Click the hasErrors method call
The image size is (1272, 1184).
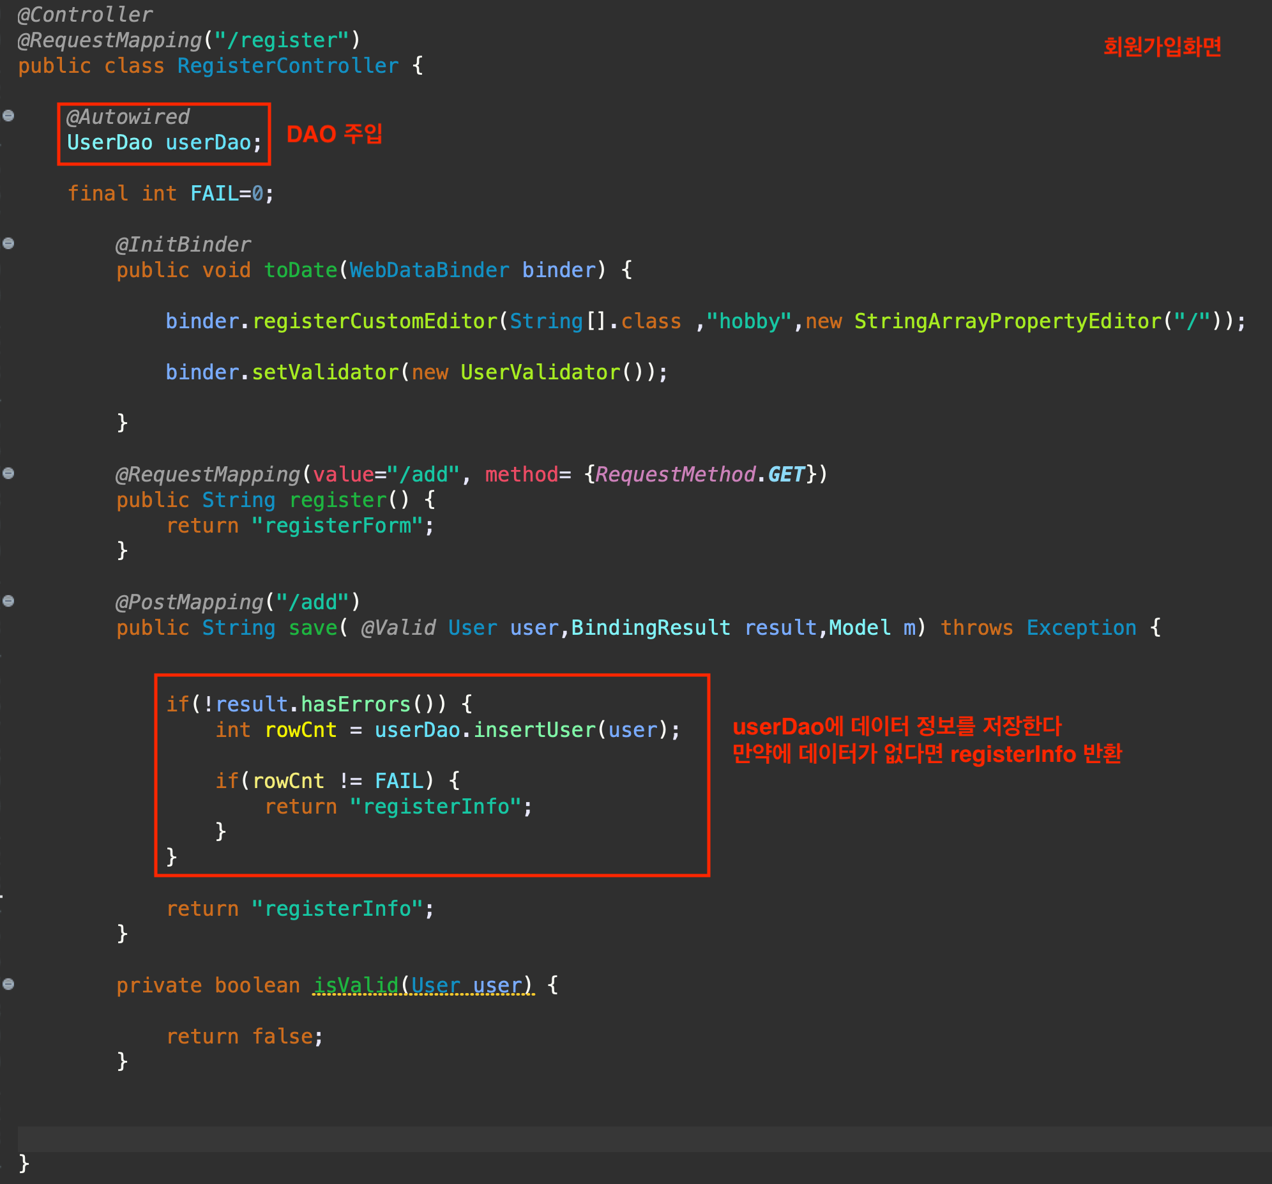[x=355, y=704]
